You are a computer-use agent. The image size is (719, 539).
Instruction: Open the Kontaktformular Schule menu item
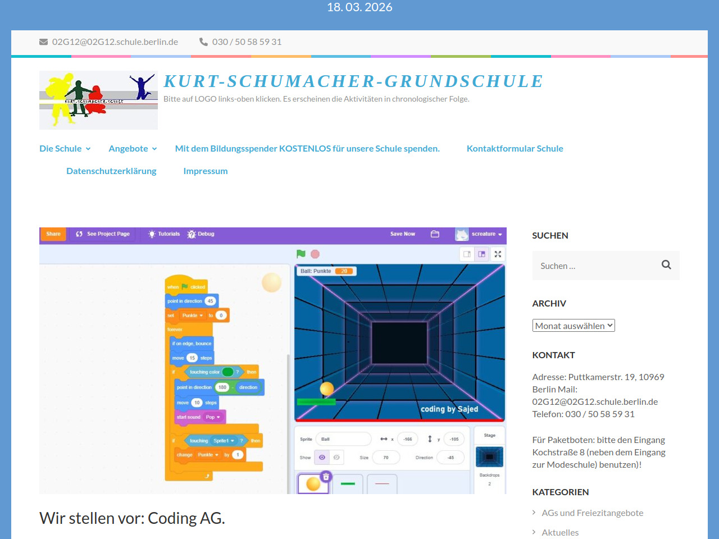pos(515,149)
